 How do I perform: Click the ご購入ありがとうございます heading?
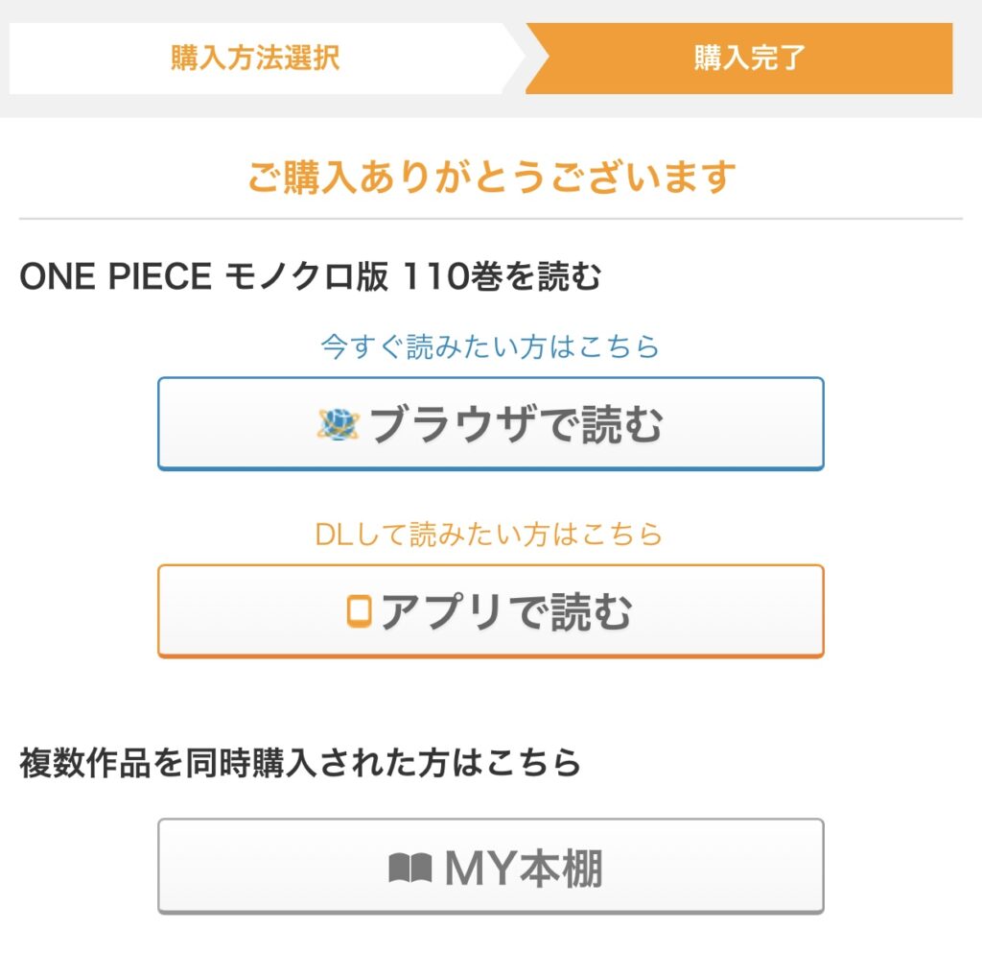[x=491, y=177]
